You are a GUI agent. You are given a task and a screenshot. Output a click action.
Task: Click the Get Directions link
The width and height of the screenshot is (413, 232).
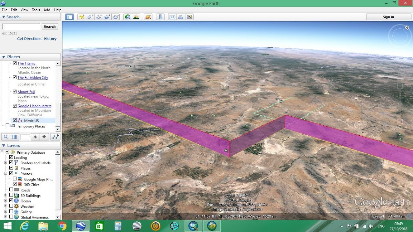tap(29, 39)
